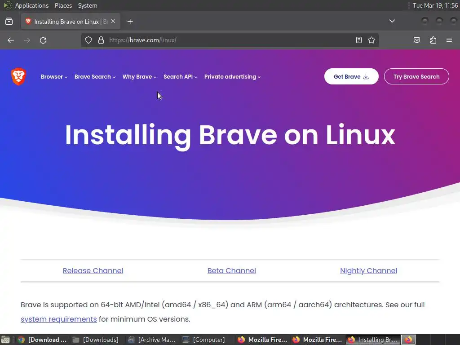This screenshot has height=345, width=460.
Task: Switch to Chrome Download window in taskbar
Action: point(43,340)
